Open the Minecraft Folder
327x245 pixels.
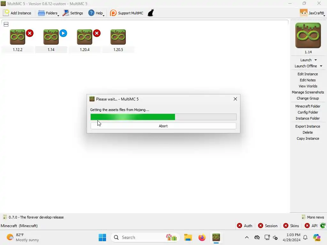click(308, 106)
